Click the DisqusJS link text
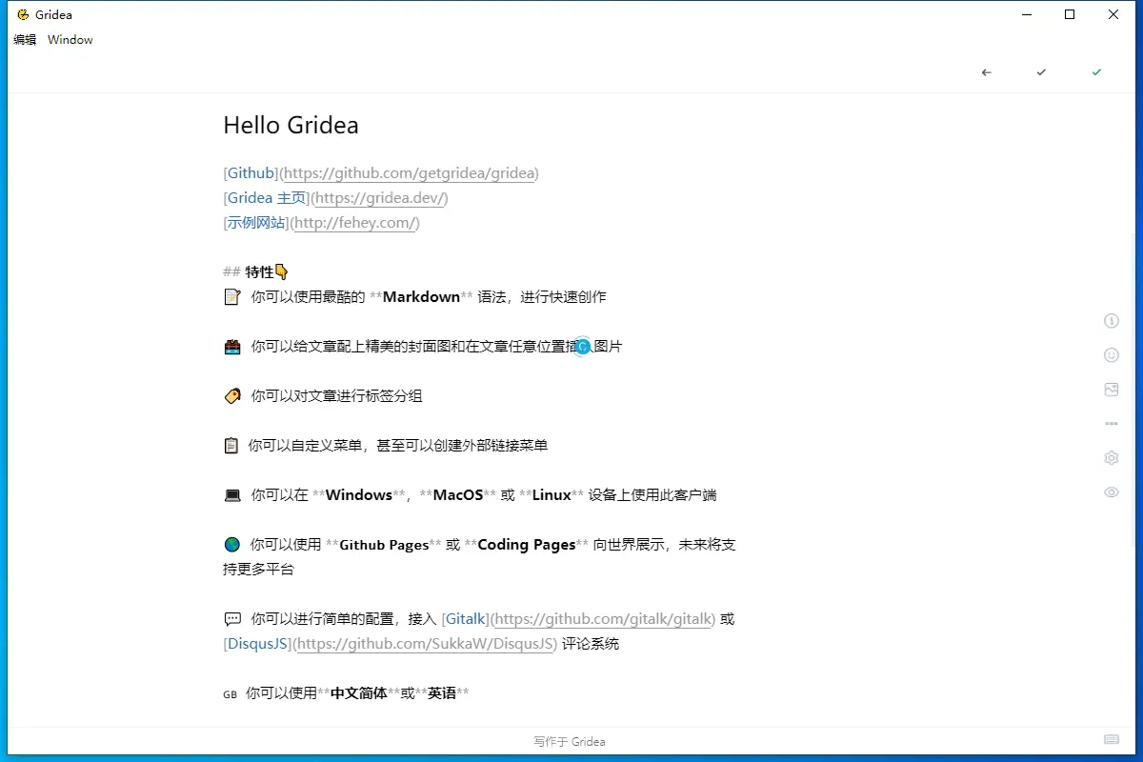1143x762 pixels. [258, 644]
